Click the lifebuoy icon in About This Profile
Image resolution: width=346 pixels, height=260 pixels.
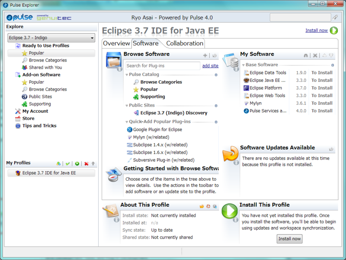click(x=208, y=206)
